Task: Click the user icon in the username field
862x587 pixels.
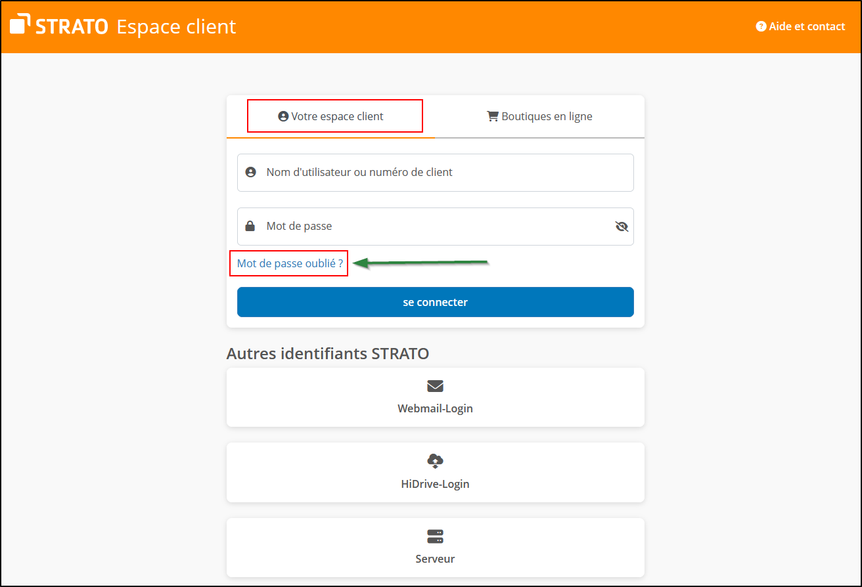Action: [250, 173]
